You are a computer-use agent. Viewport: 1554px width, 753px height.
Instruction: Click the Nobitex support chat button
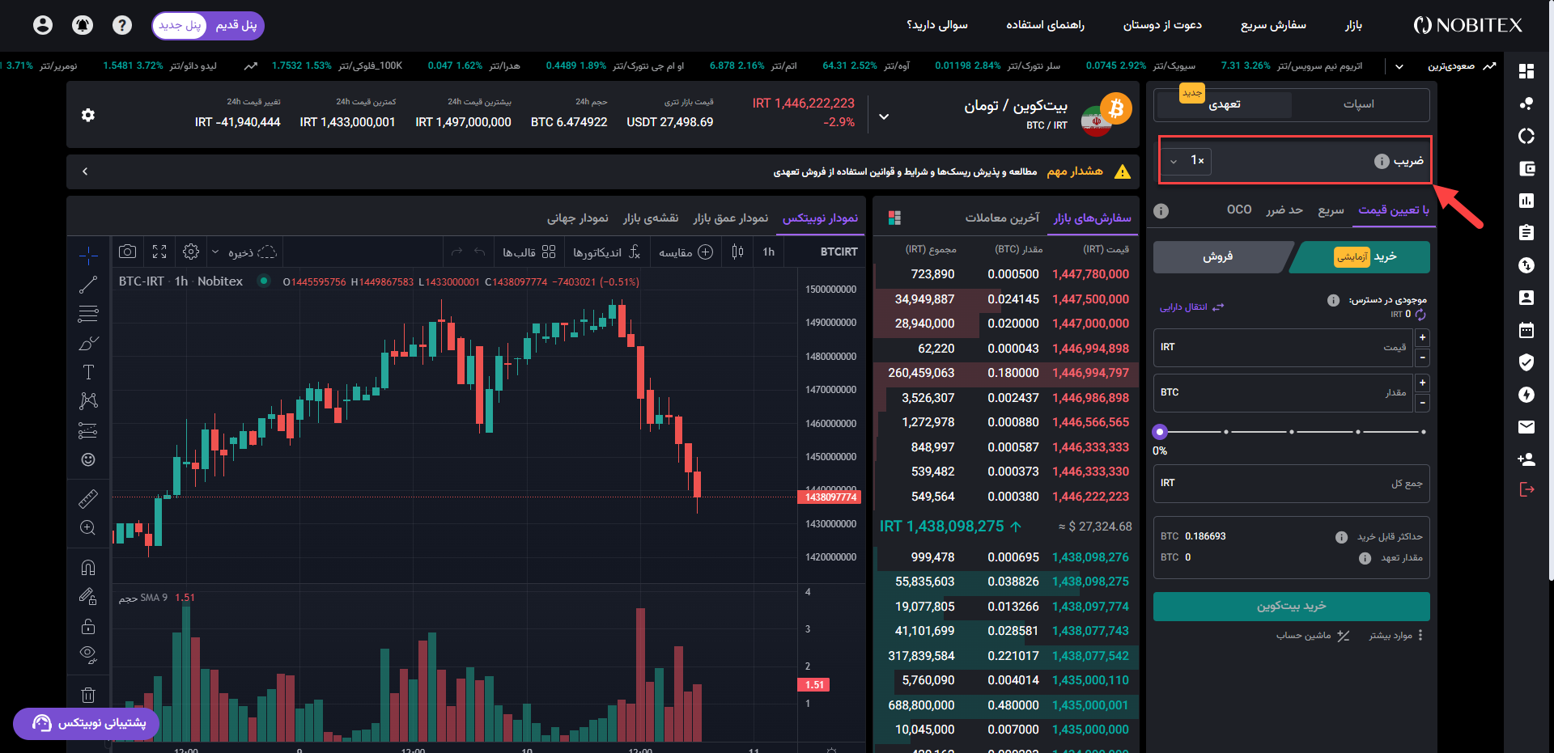point(87,723)
